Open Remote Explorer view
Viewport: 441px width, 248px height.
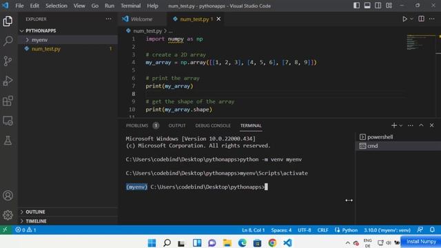(x=8, y=121)
